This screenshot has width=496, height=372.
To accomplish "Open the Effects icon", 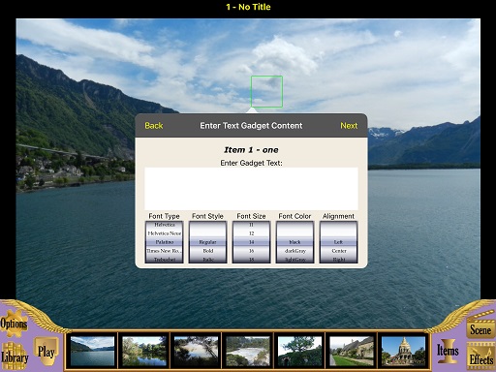I will click(x=480, y=356).
